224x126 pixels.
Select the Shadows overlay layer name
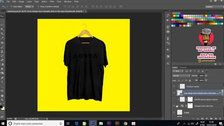pos(193,86)
